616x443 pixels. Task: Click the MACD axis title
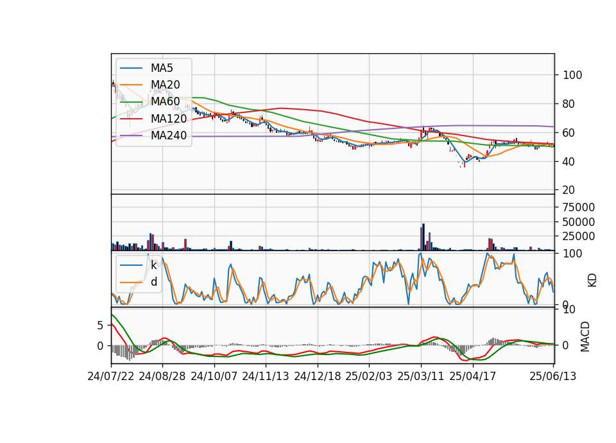pyautogui.click(x=585, y=336)
